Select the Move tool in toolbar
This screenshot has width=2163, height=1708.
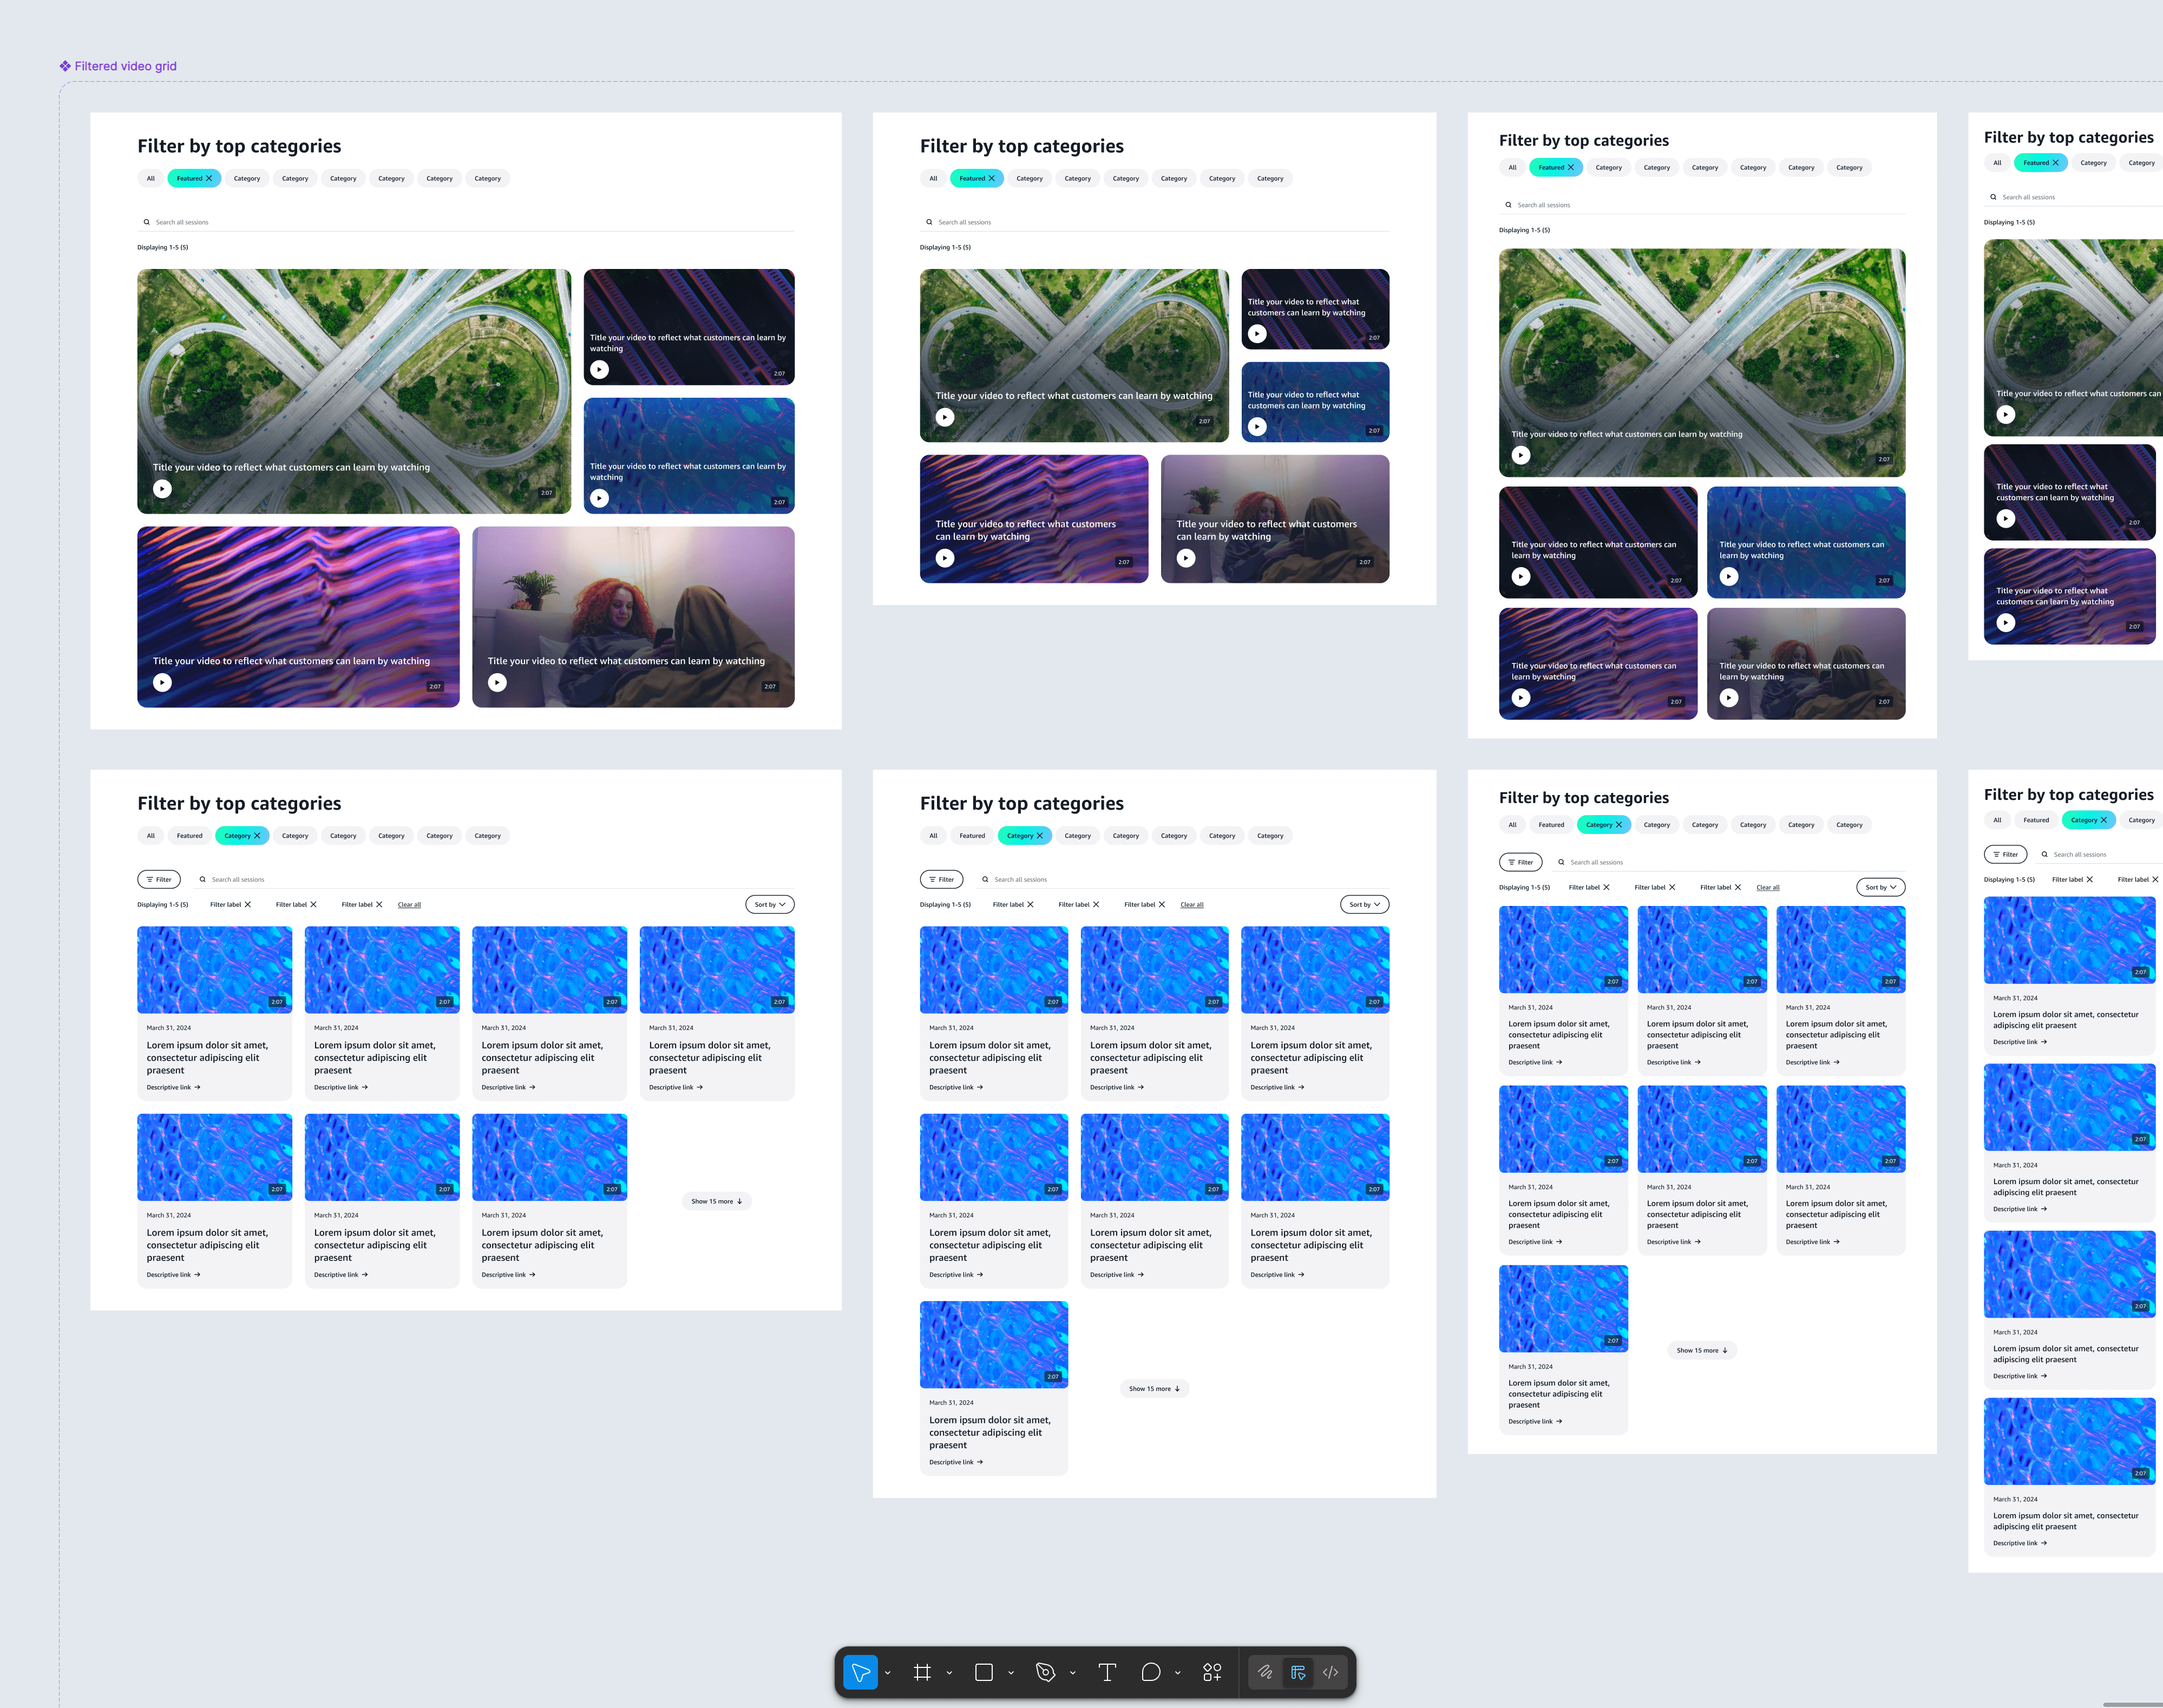tap(860, 1672)
